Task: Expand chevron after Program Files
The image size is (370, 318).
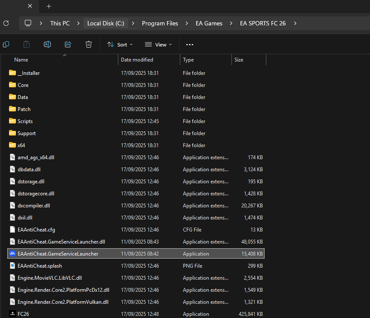Action: 187,23
